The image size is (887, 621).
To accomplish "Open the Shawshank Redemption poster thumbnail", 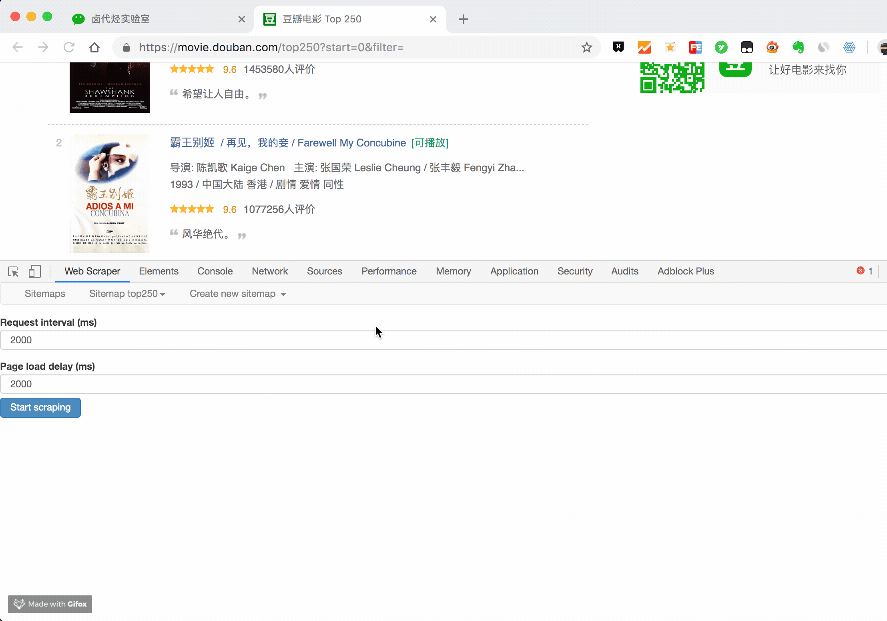I will (x=110, y=88).
